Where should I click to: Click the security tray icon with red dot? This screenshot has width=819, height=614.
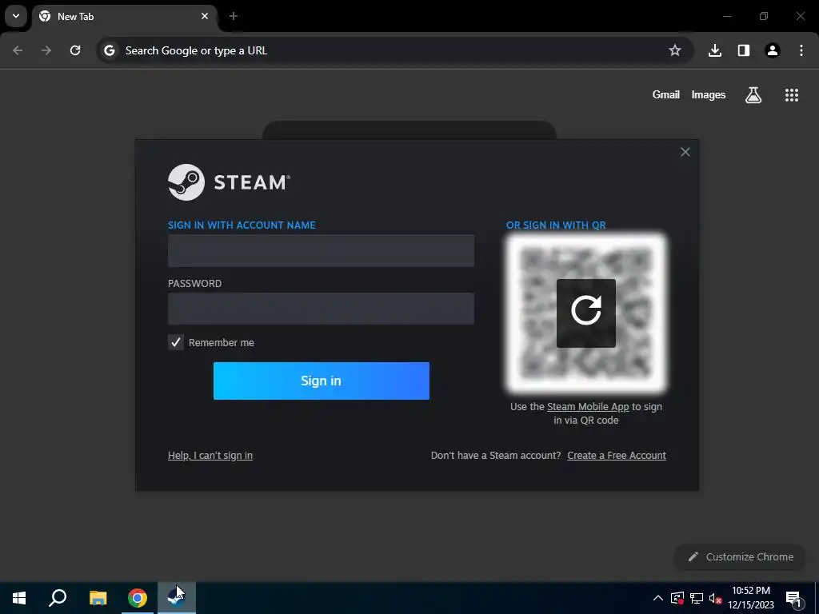point(677,598)
